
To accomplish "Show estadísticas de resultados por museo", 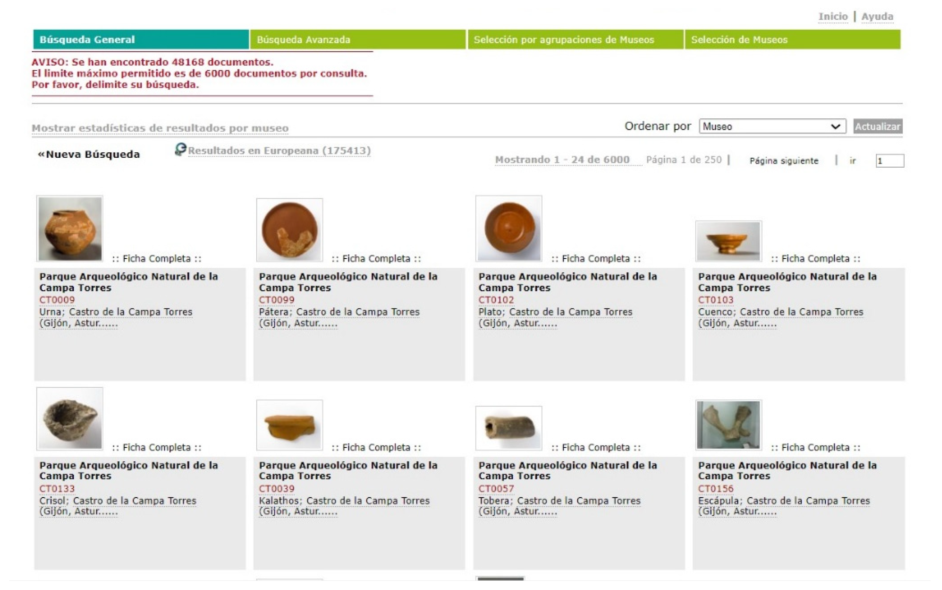I will 160,128.
